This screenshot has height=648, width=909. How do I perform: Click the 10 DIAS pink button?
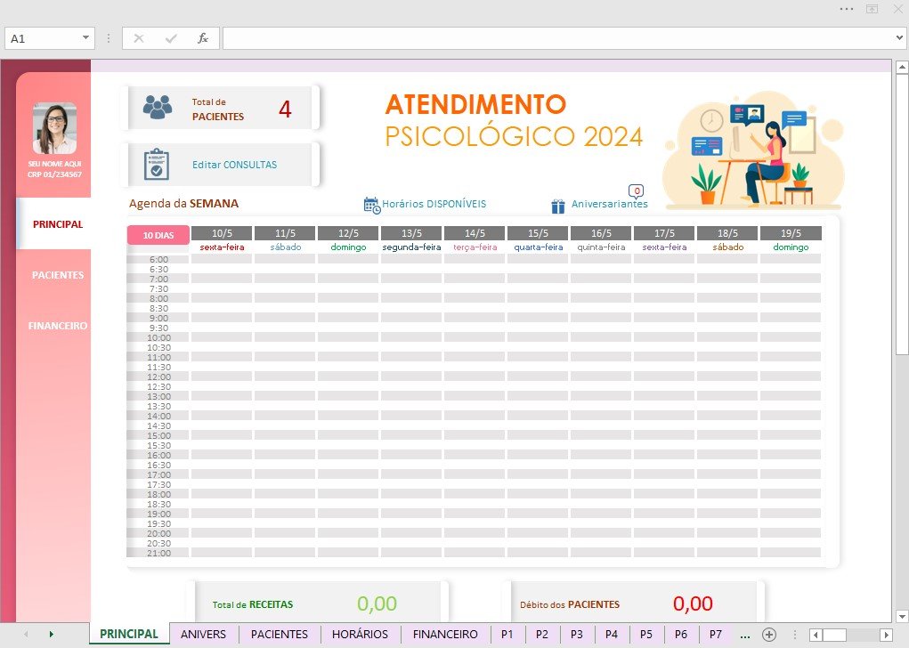tap(158, 235)
